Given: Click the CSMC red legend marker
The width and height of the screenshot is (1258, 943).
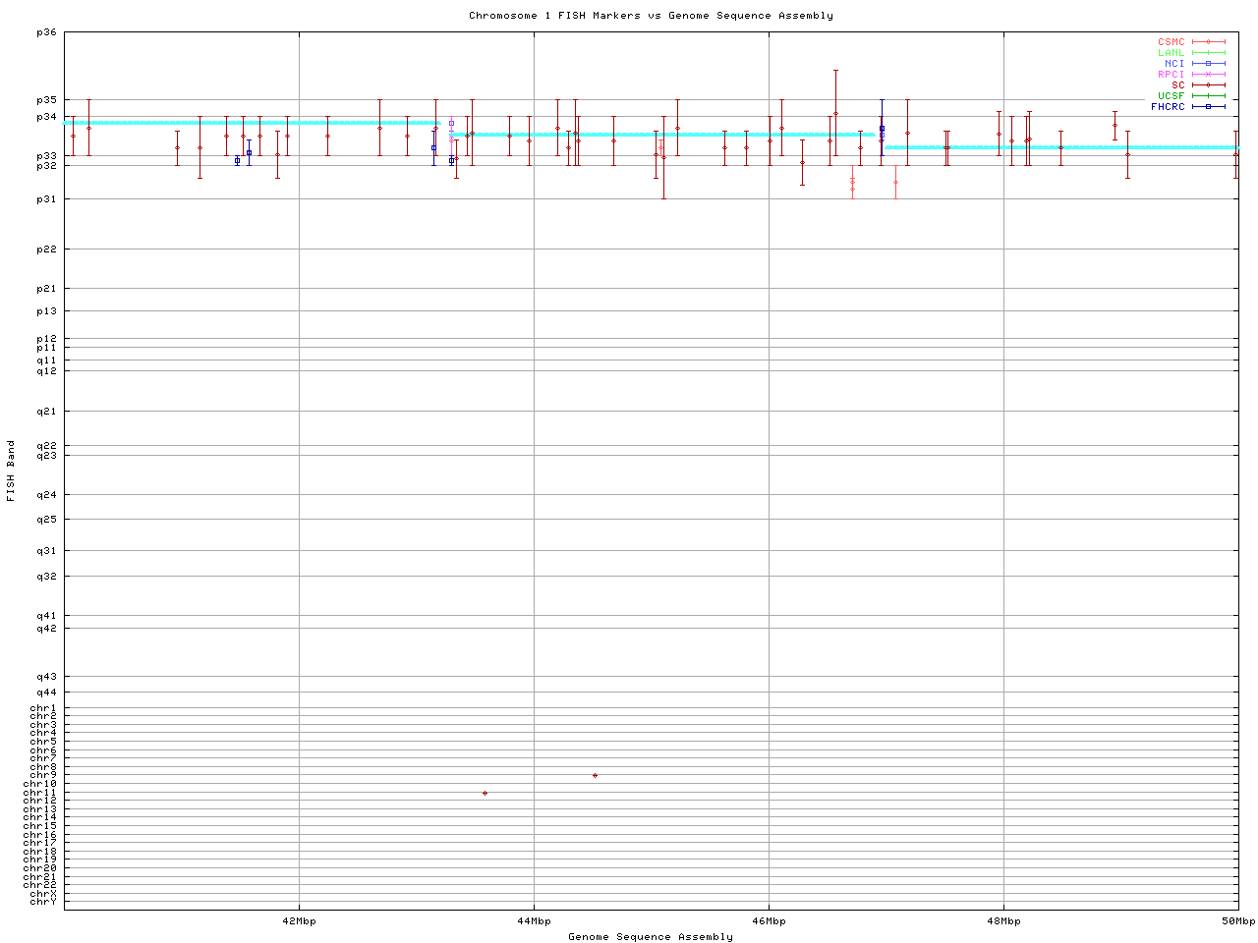Looking at the screenshot, I should tap(1208, 42).
